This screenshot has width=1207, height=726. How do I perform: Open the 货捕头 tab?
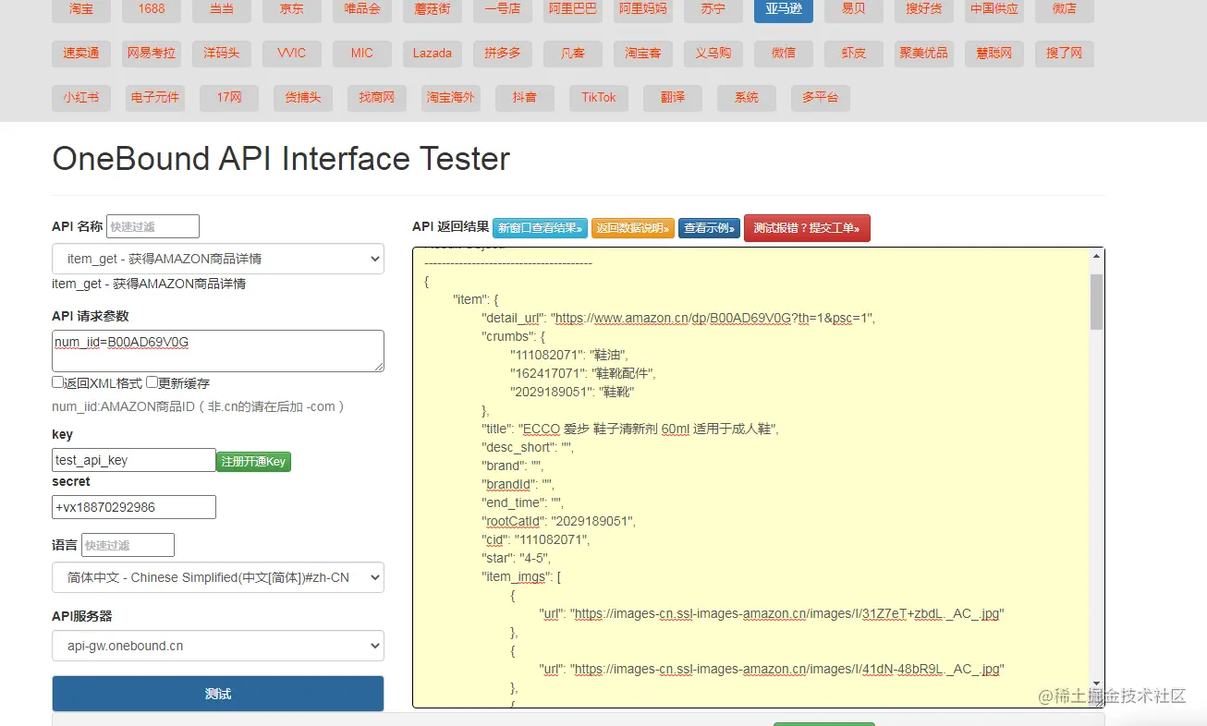tap(303, 98)
